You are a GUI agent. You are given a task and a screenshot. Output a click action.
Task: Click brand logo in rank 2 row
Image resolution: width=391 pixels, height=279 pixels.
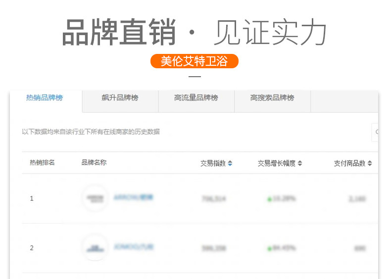pyautogui.click(x=95, y=247)
